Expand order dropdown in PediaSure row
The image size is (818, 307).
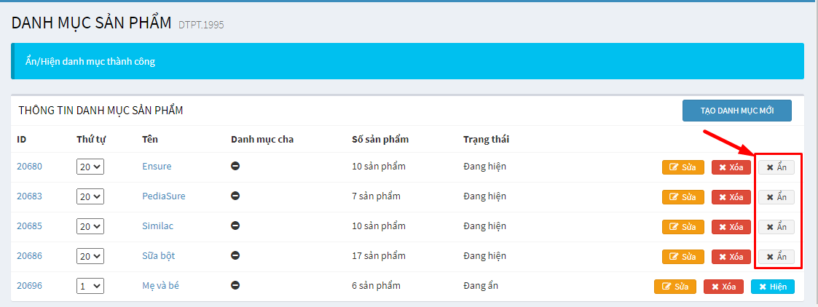[90, 196]
